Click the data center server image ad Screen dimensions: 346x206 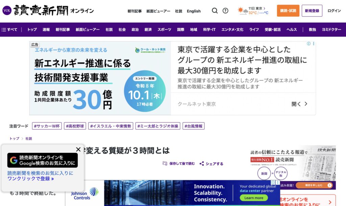(x=148, y=193)
